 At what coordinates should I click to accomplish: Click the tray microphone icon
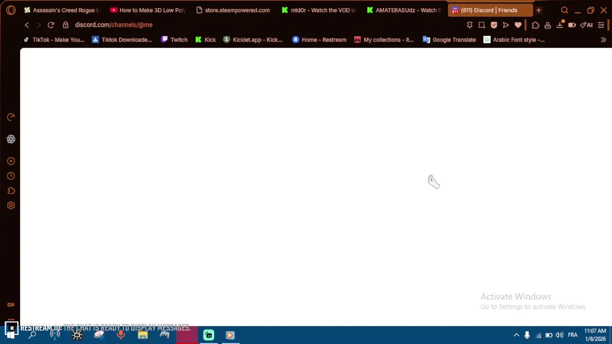[527, 335]
